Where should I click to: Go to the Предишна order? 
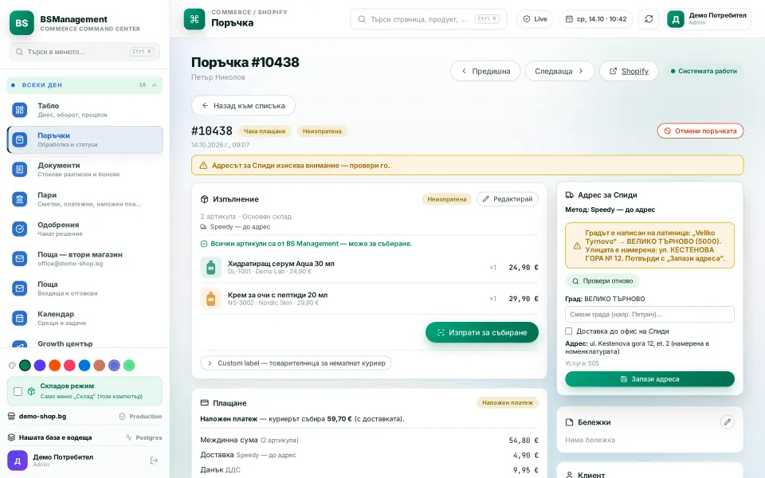click(x=485, y=71)
